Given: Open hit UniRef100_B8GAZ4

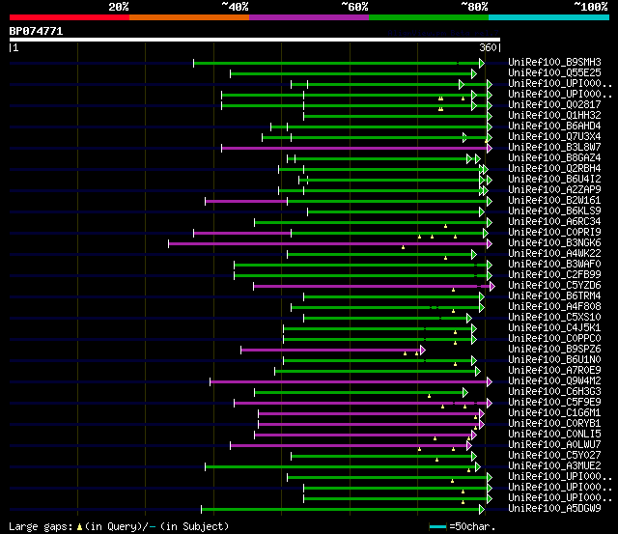Looking at the screenshot, I should [554, 157].
